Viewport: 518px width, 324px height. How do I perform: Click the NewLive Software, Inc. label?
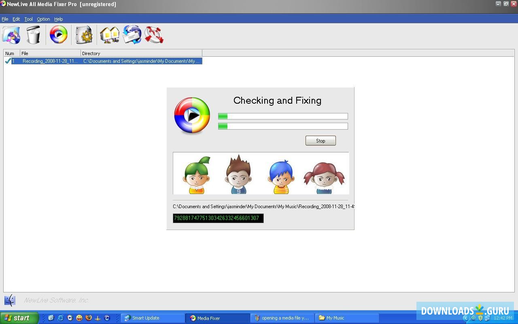tap(56, 300)
